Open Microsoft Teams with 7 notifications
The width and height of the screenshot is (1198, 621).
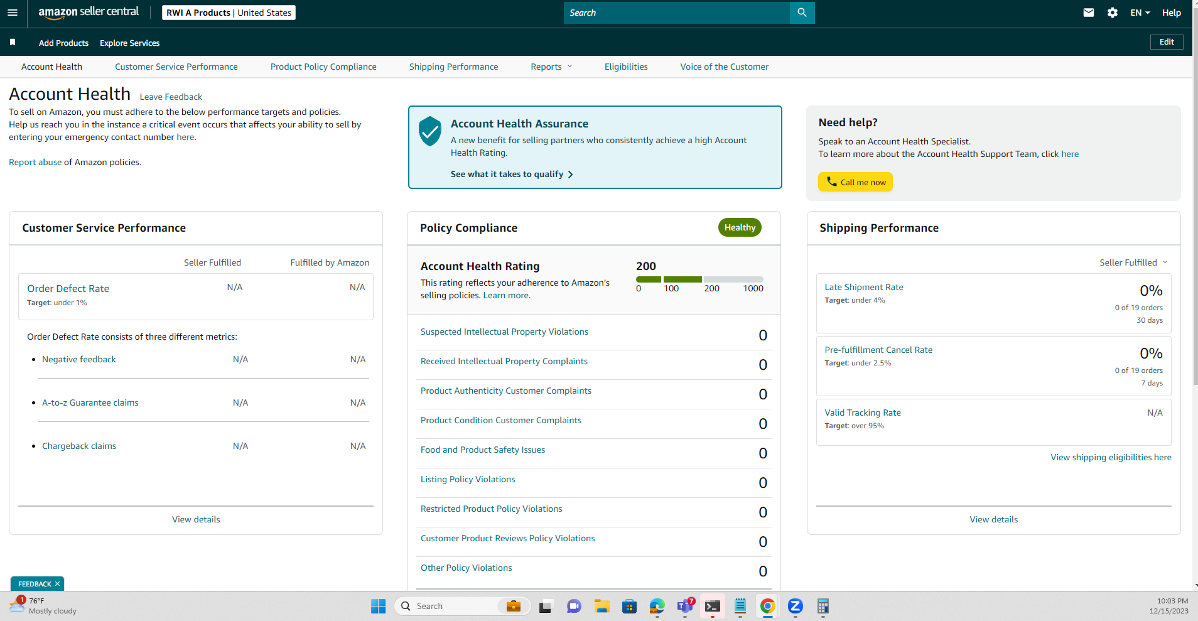(x=685, y=606)
